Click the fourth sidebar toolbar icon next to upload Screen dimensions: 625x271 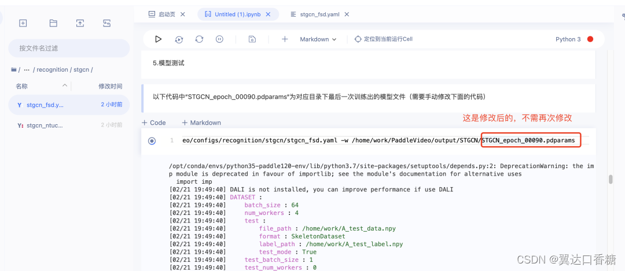click(x=107, y=23)
